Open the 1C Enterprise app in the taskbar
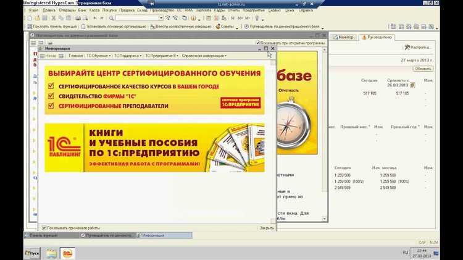The width and height of the screenshot is (463, 260). tap(67, 253)
